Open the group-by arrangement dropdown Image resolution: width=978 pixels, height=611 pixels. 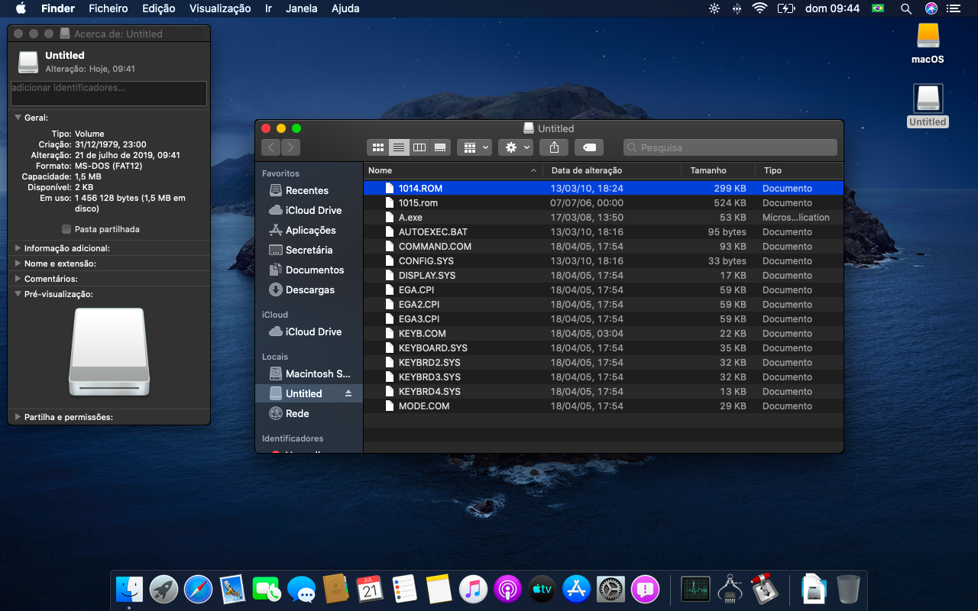point(474,147)
